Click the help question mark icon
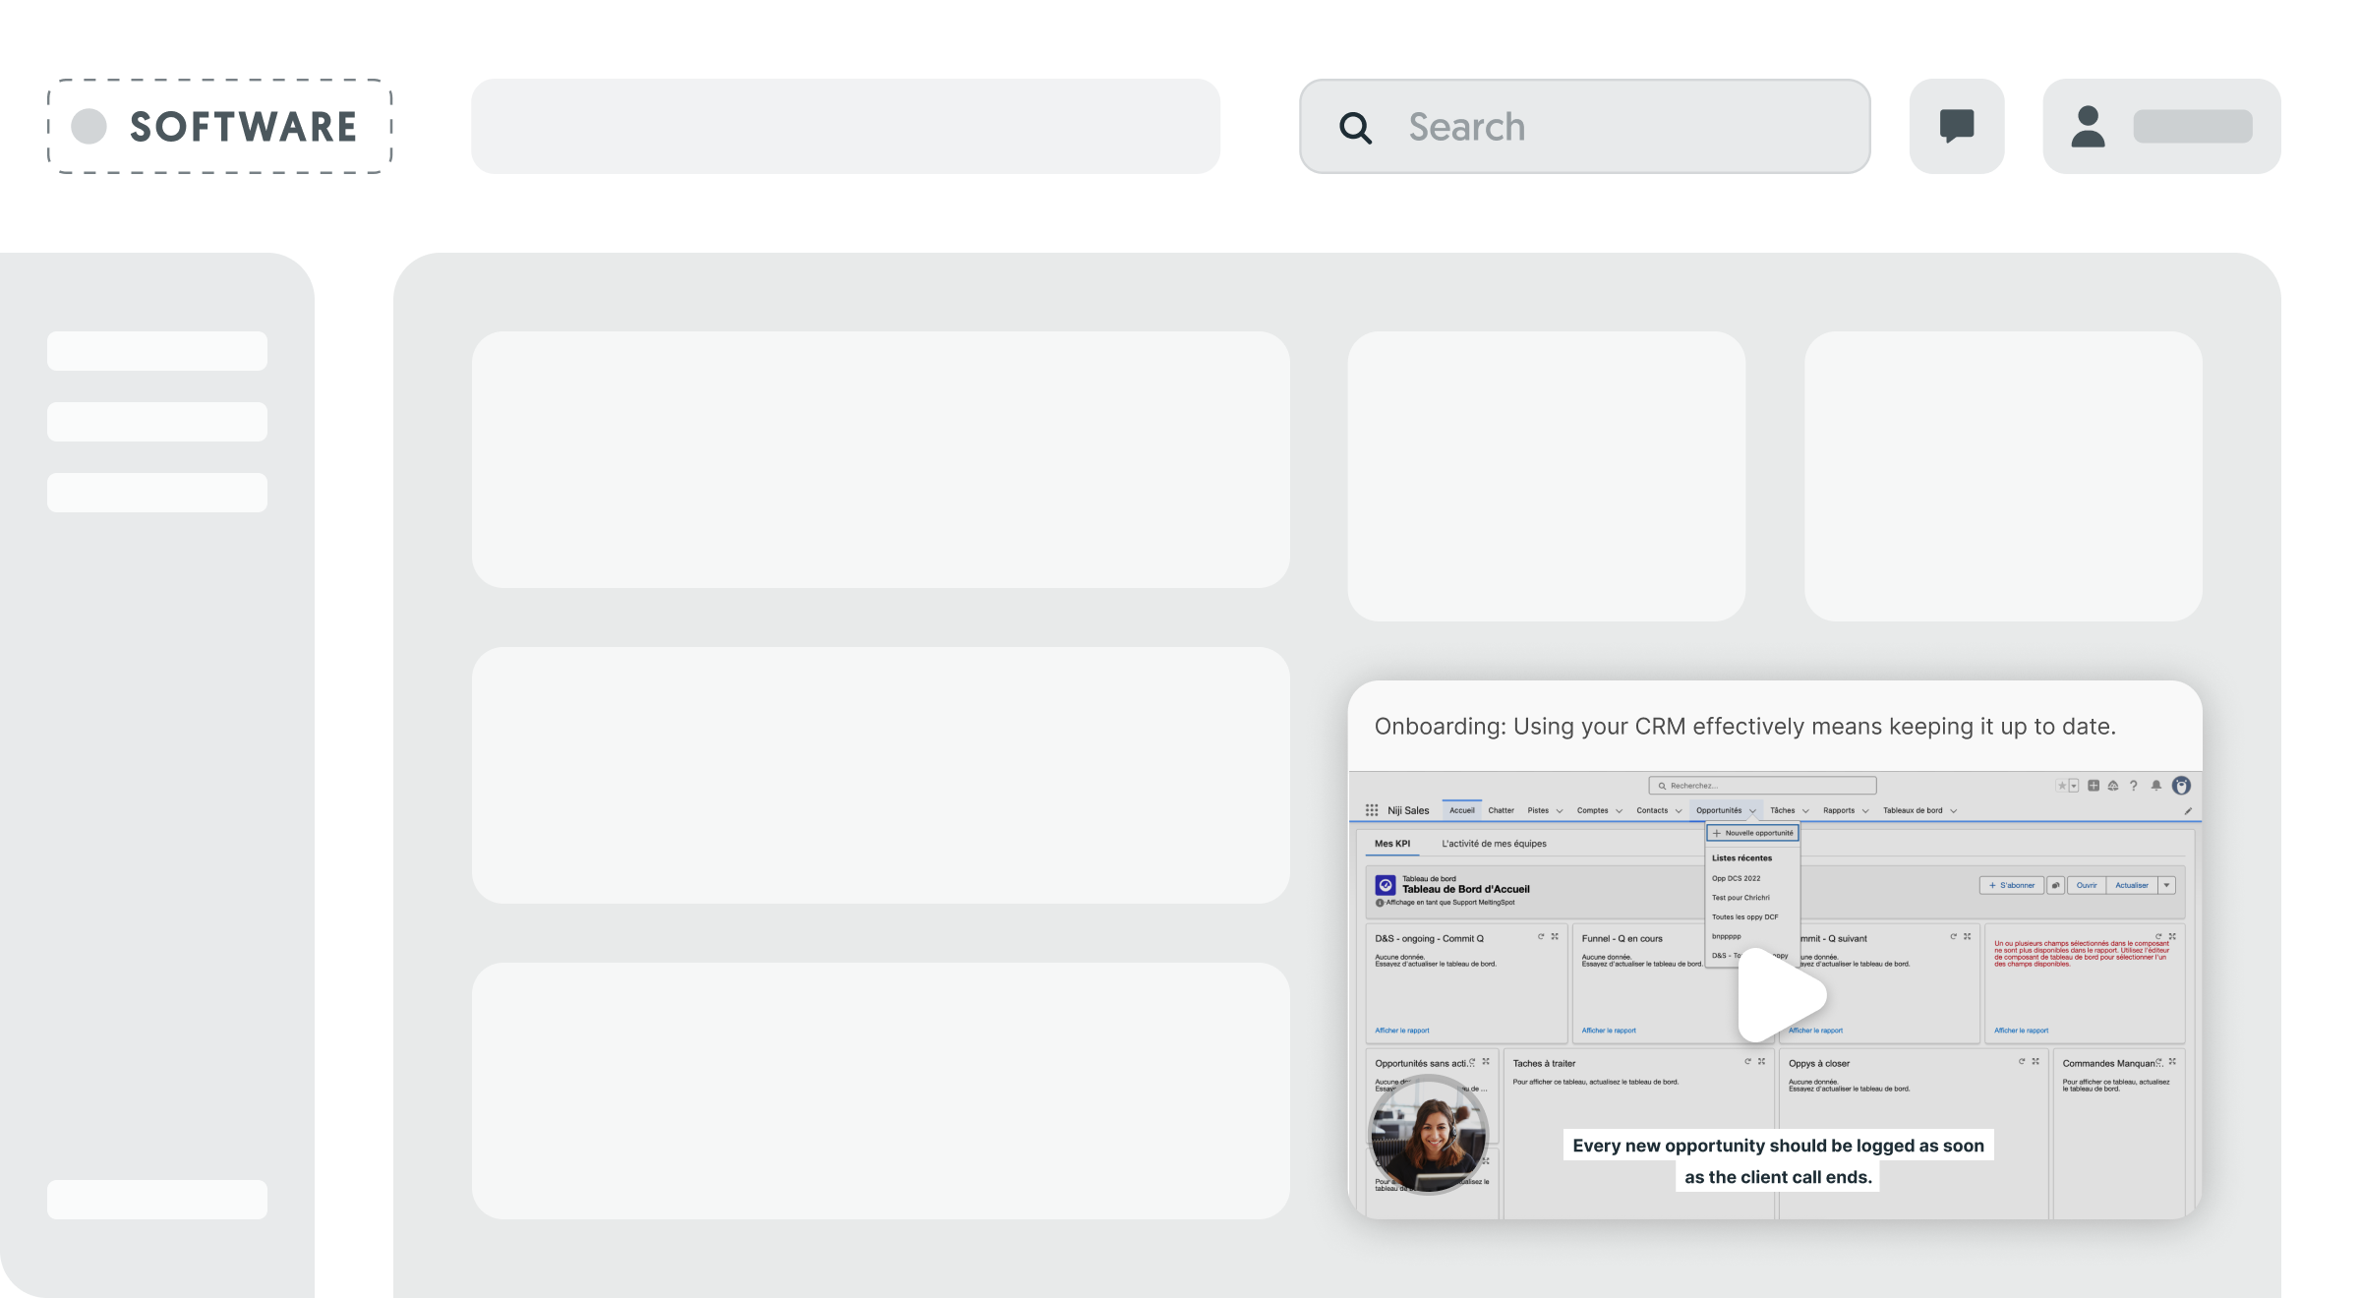This screenshot has height=1298, width=2360. pos(2133,786)
